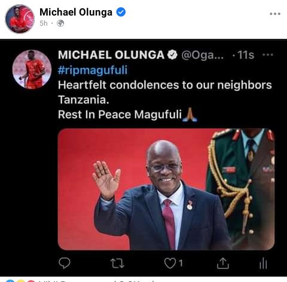
Task: Click the public globe privacy icon
Action: pyautogui.click(x=60, y=23)
